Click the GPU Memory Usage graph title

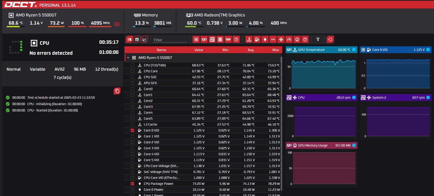tap(313, 145)
